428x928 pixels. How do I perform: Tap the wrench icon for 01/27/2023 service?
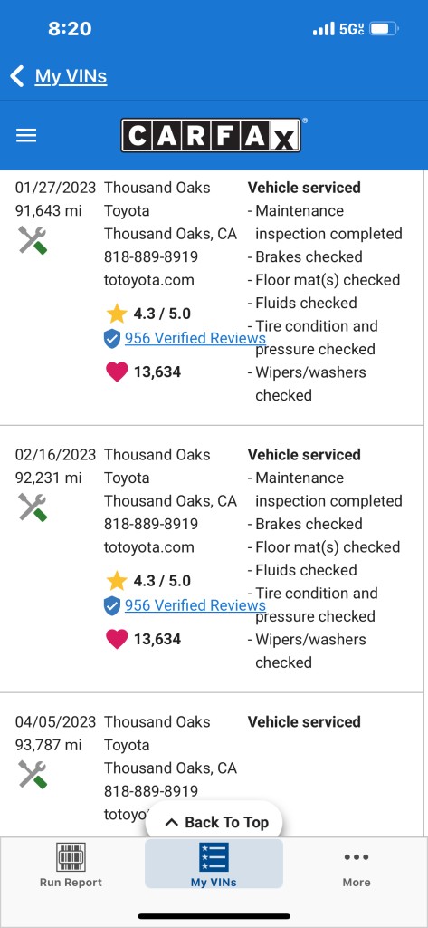point(33,240)
